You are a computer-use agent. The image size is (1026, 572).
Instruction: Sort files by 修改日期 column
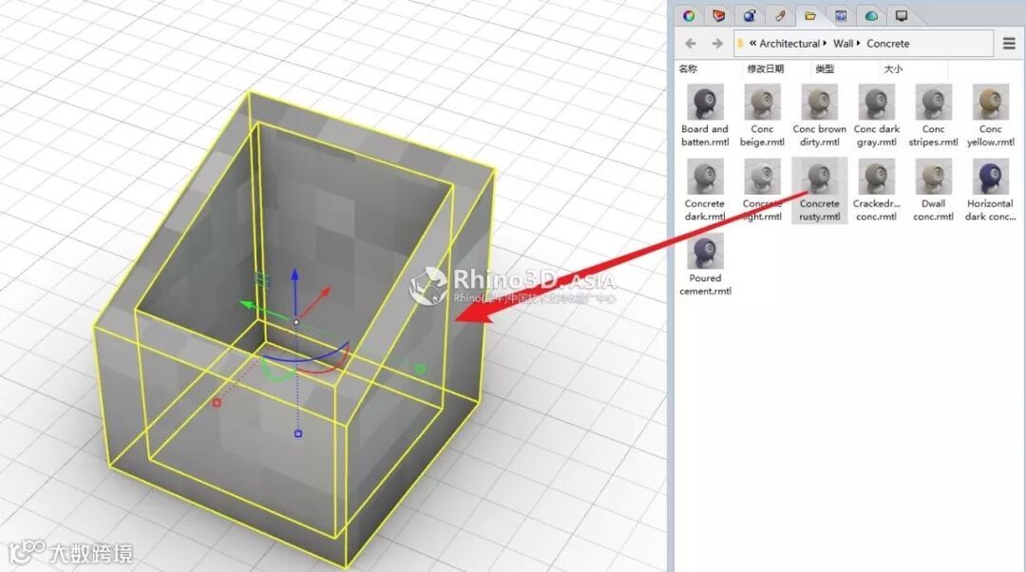[766, 68]
